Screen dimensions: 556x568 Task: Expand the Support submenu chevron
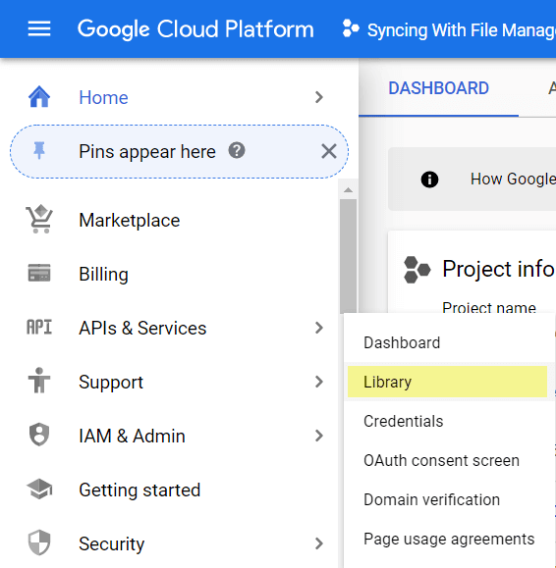click(319, 382)
